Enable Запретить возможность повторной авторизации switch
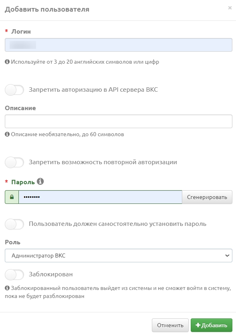 click(x=14, y=162)
